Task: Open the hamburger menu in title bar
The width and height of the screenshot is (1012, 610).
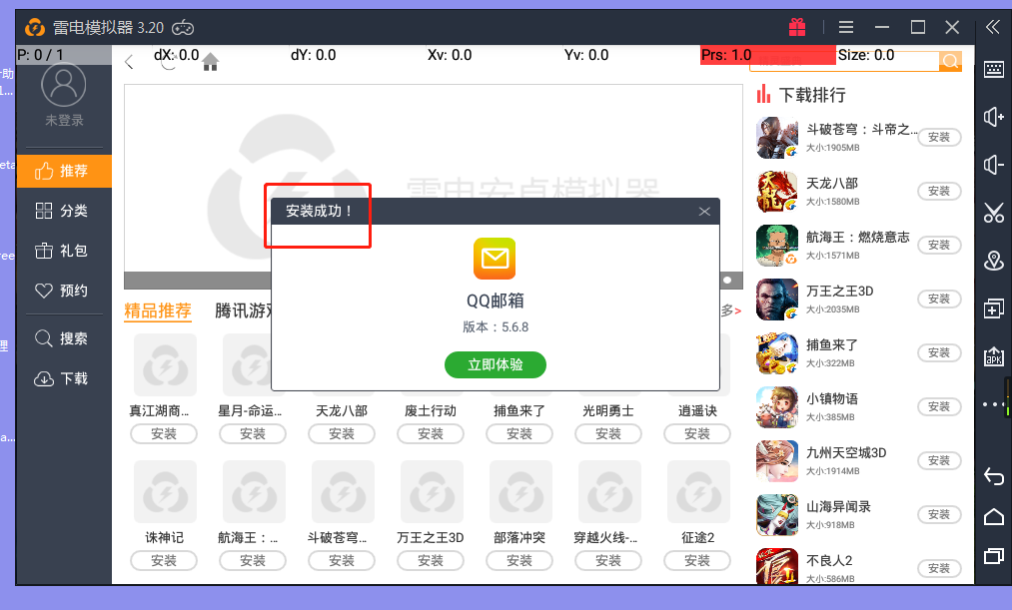Action: click(846, 27)
